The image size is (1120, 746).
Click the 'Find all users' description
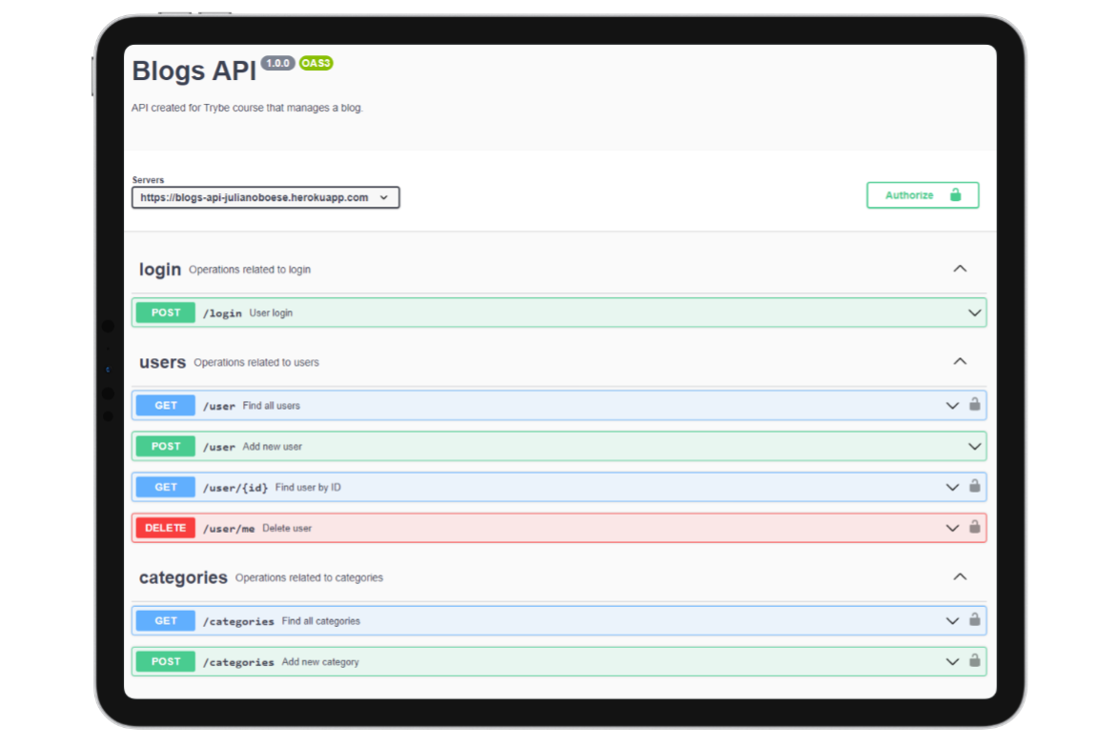point(272,406)
